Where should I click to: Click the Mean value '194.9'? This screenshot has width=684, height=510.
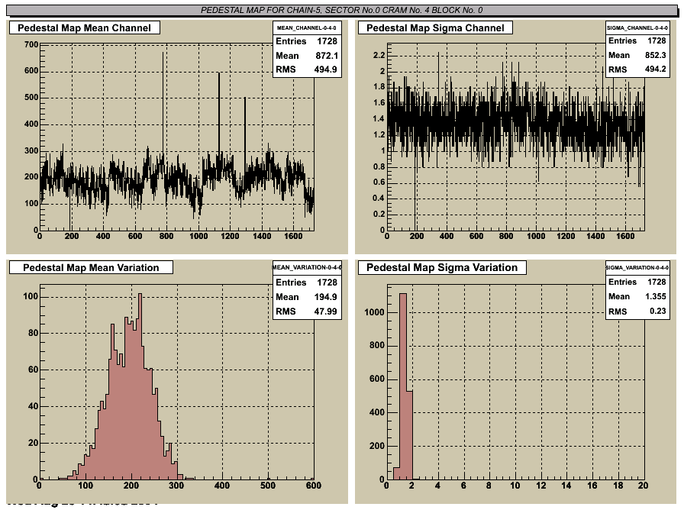pos(325,297)
